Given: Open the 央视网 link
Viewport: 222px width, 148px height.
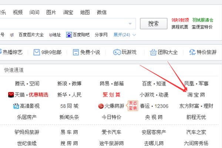Looking at the screenshot, I should 154,117.
